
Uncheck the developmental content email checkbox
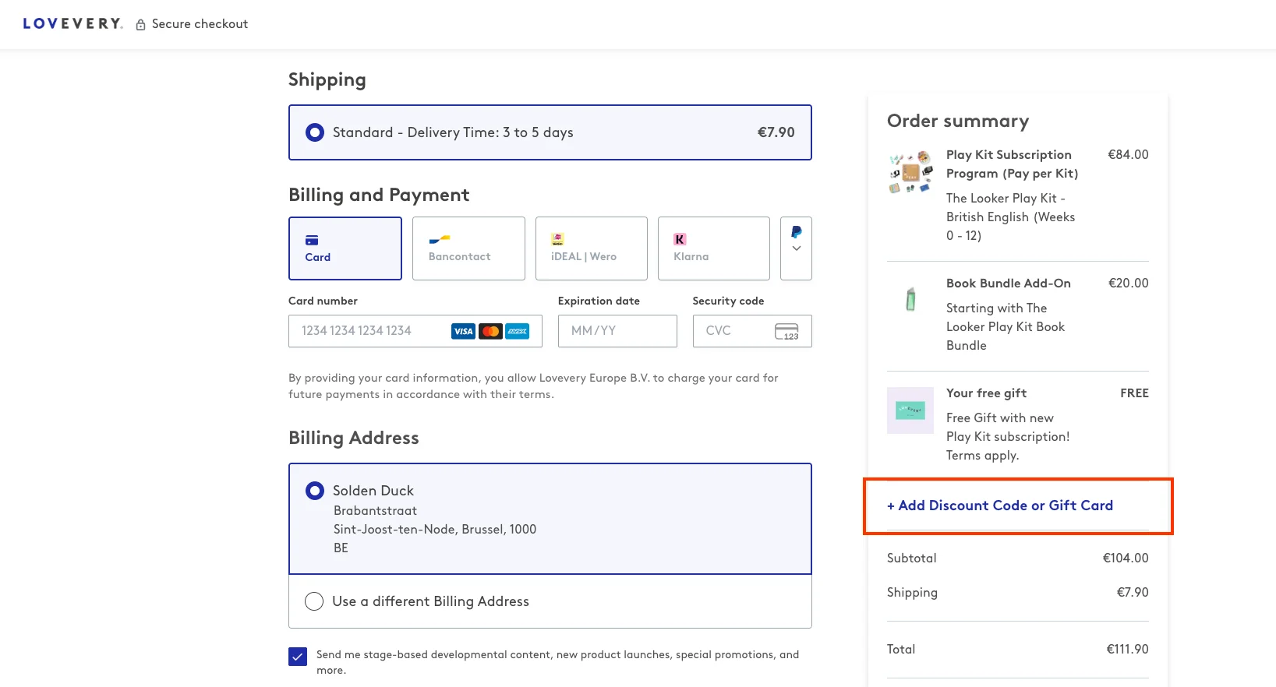click(x=298, y=657)
